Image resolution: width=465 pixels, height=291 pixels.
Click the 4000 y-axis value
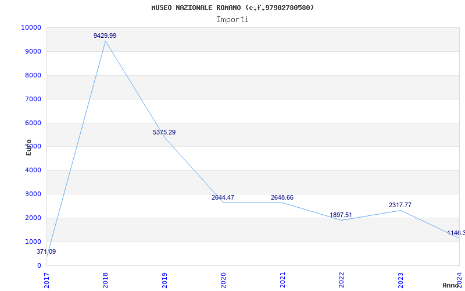point(33,171)
